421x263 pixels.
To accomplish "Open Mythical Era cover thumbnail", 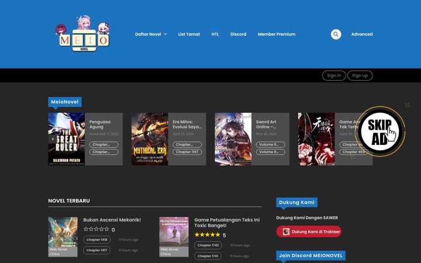I will pos(150,139).
